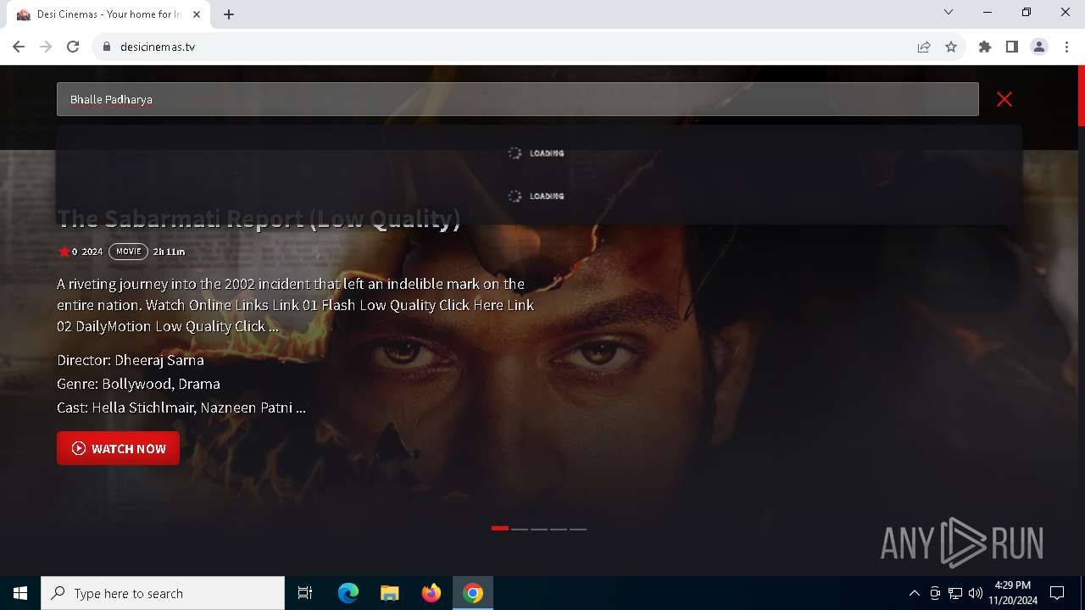Click the site lock icon in address bar
The width and height of the screenshot is (1085, 610).
click(106, 47)
